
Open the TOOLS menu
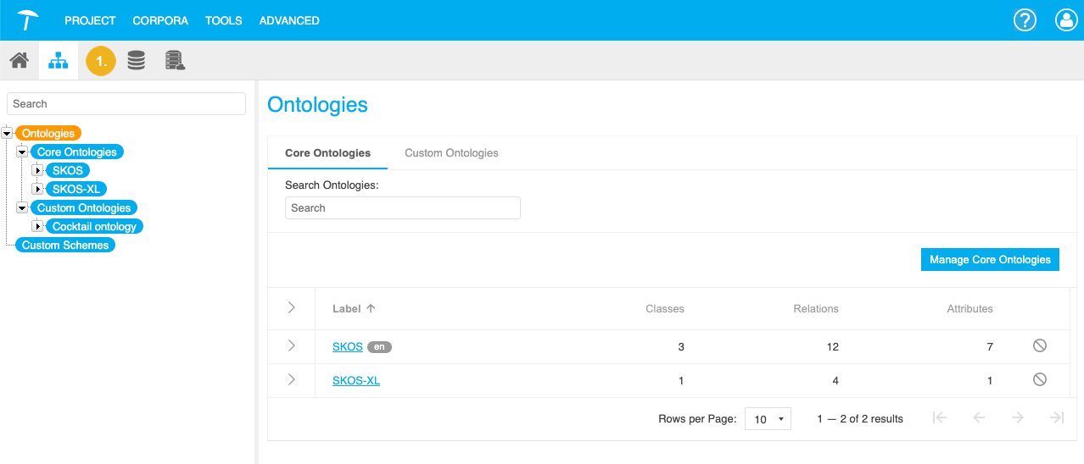pyautogui.click(x=224, y=20)
